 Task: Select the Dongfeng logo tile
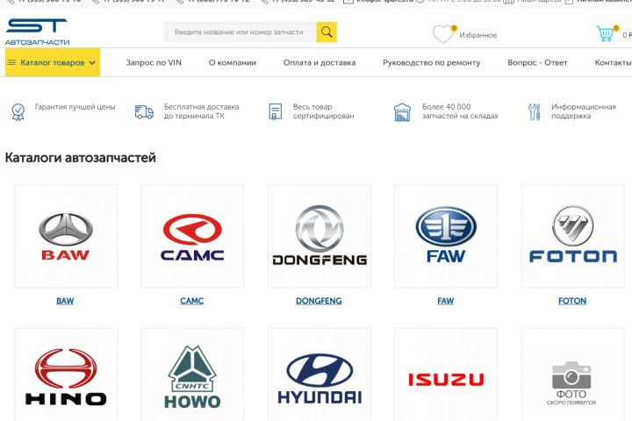coord(320,236)
